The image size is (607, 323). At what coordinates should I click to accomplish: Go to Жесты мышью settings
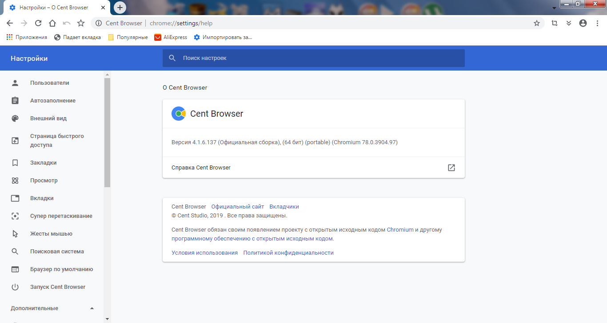tap(51, 234)
